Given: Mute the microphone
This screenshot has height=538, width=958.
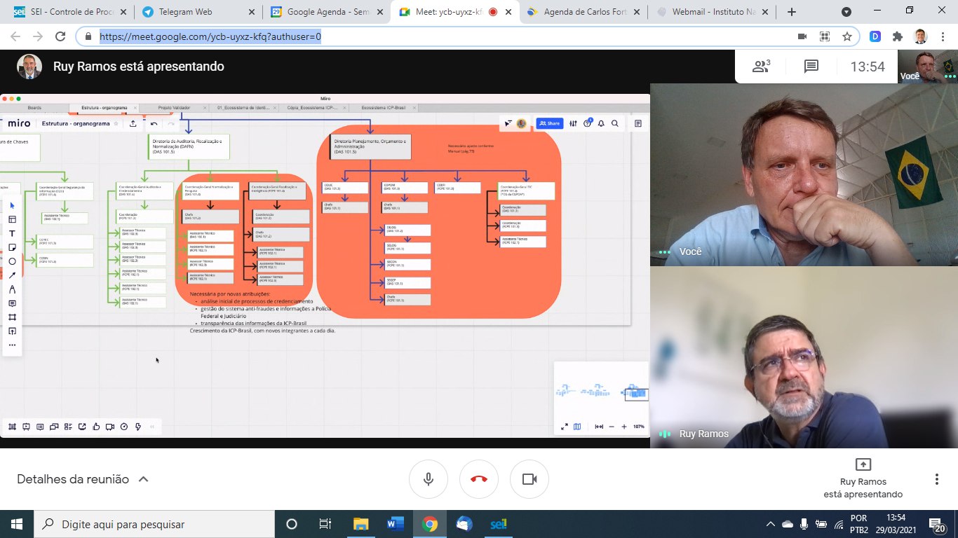Looking at the screenshot, I should pyautogui.click(x=429, y=479).
